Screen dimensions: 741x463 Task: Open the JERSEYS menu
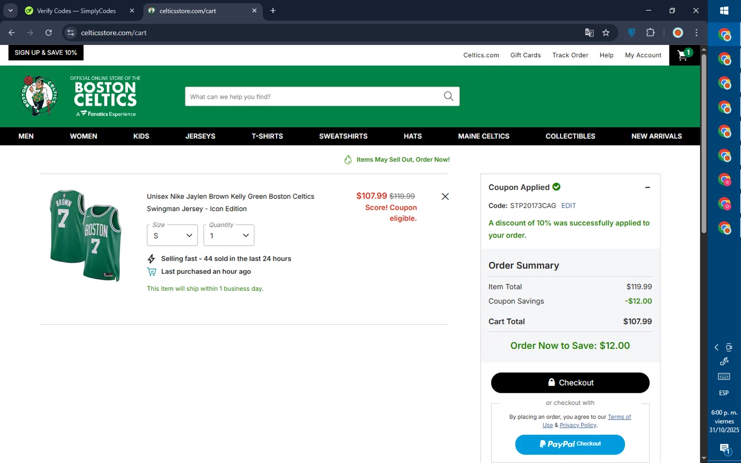coord(200,136)
